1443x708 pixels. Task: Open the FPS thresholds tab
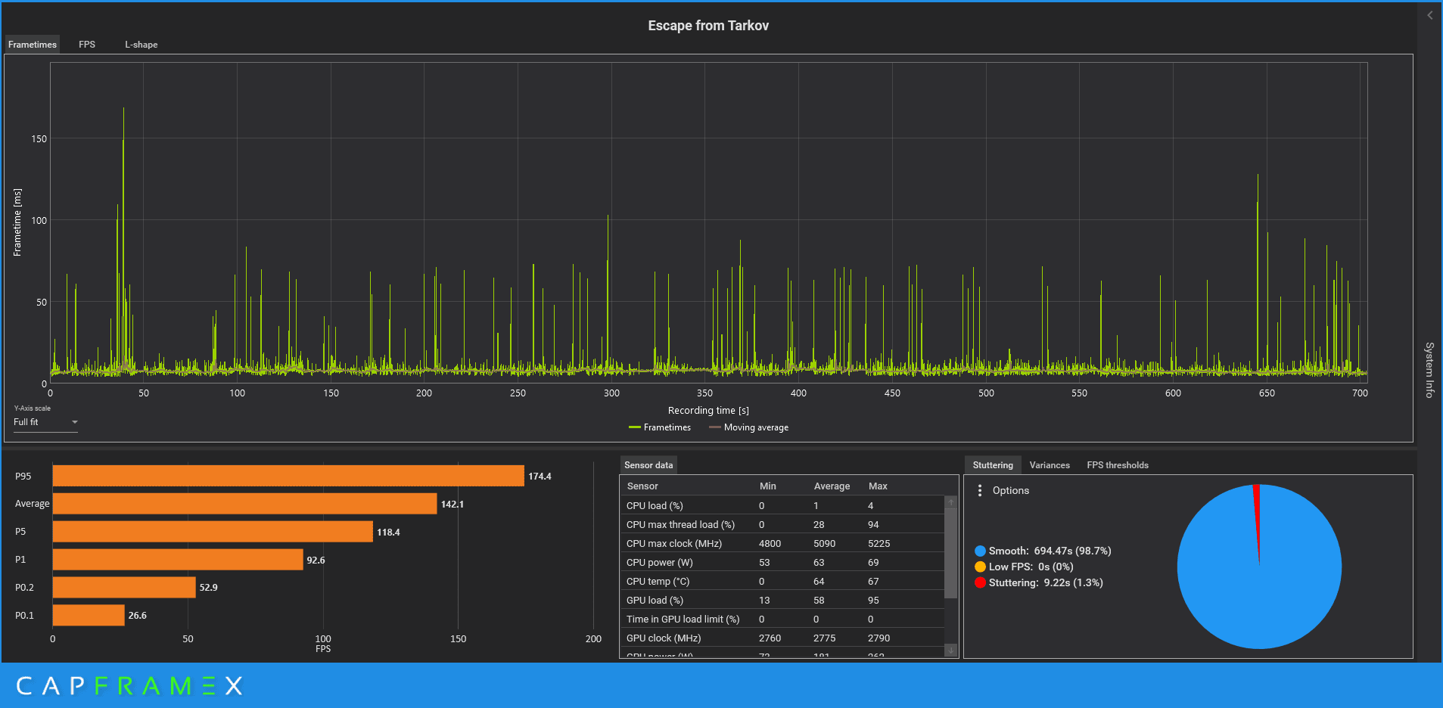pos(1118,465)
